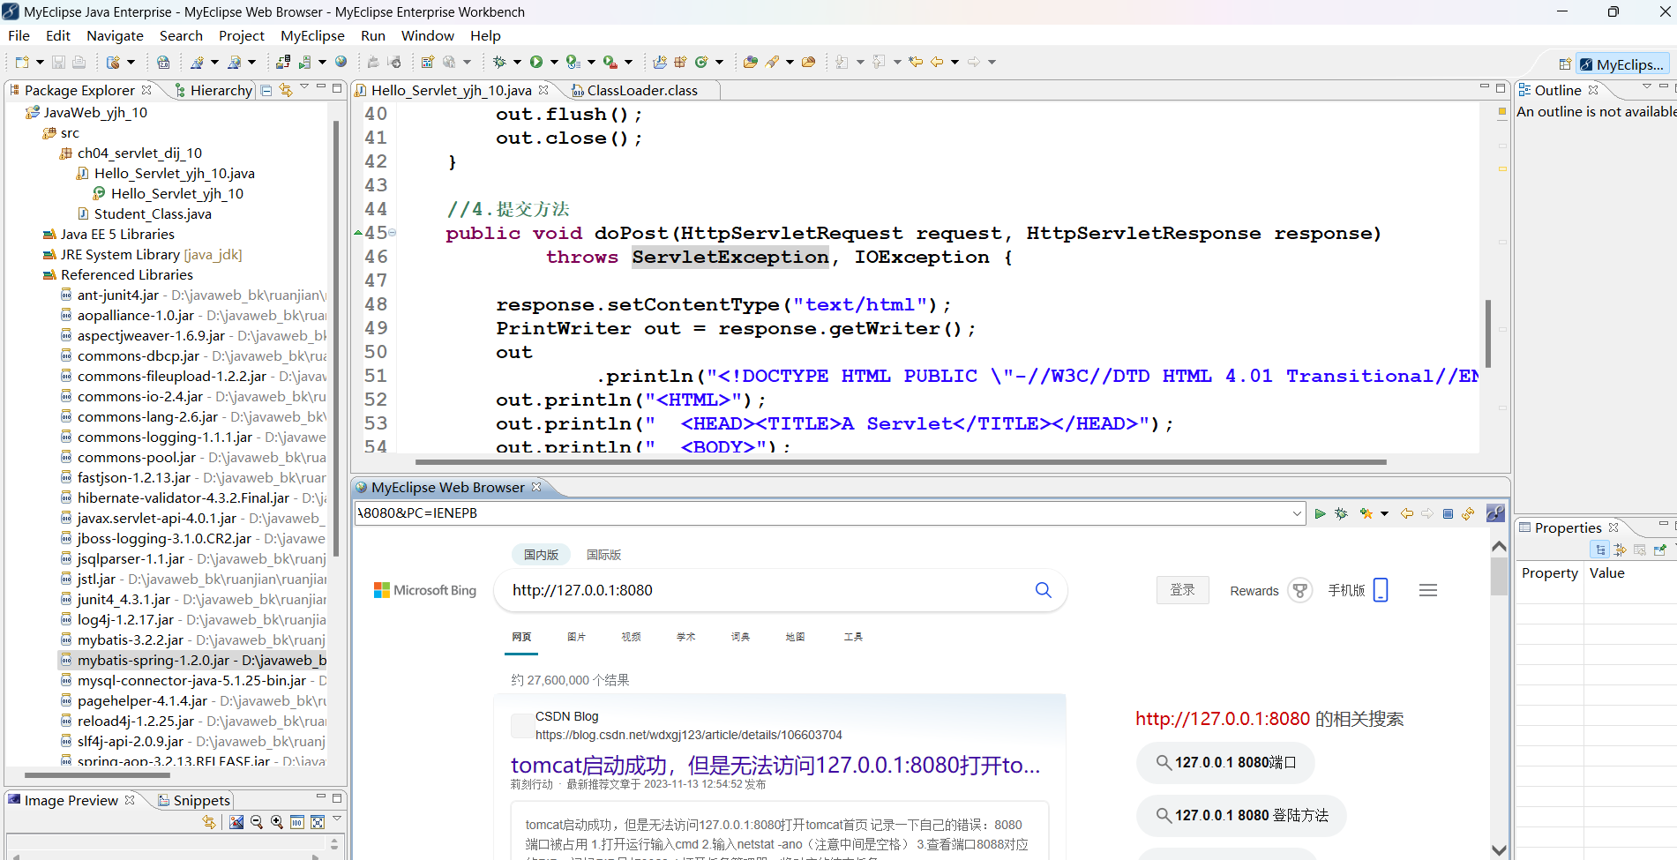The width and height of the screenshot is (1677, 860).
Task: Open the Back history dropdown in main toolbar
Action: 955,62
